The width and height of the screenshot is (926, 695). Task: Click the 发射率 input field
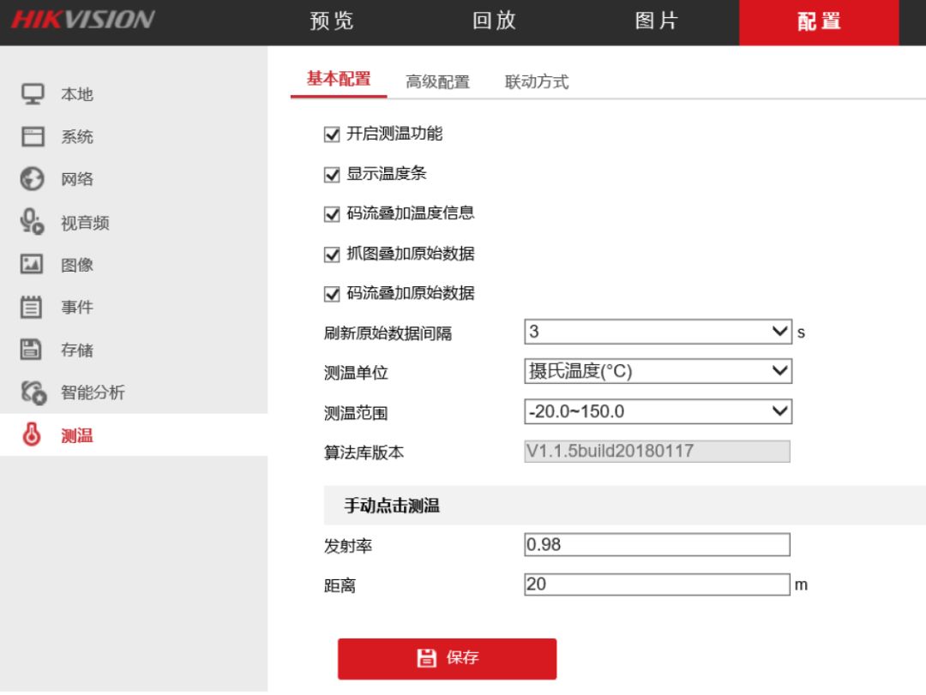coord(657,544)
